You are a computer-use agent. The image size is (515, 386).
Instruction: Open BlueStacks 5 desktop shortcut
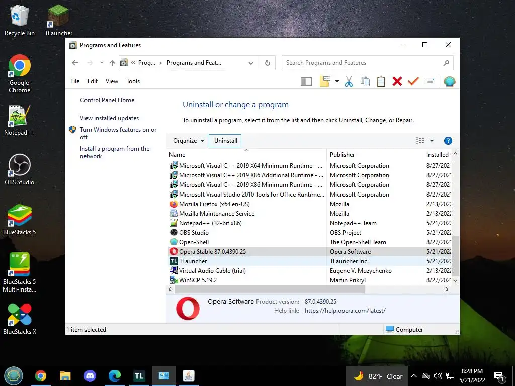pyautogui.click(x=20, y=220)
